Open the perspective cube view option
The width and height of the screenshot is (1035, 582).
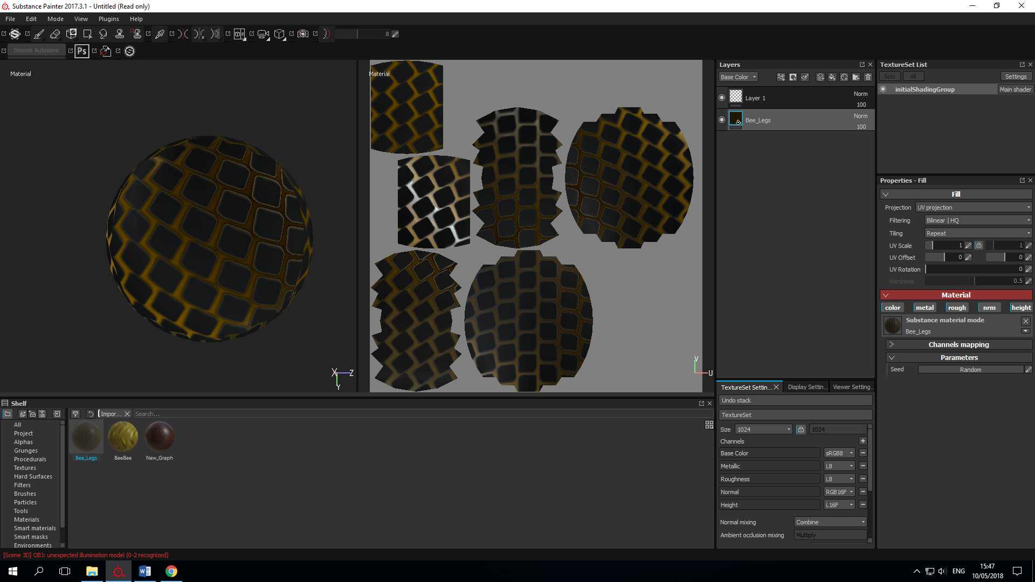point(279,34)
